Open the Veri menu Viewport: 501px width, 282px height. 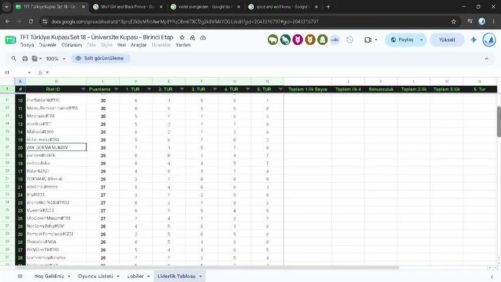(x=122, y=45)
